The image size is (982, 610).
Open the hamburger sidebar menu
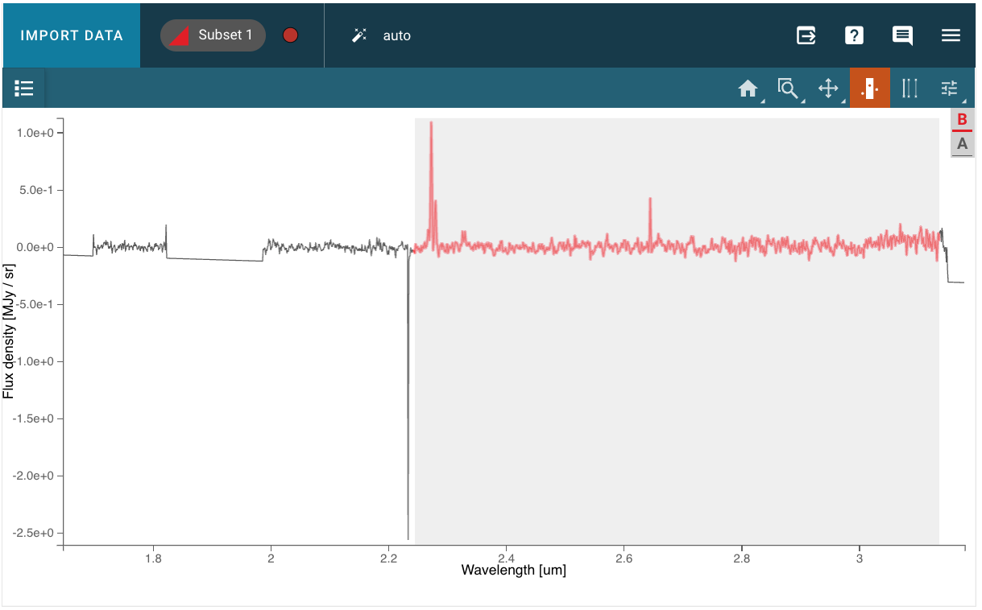coord(951,35)
